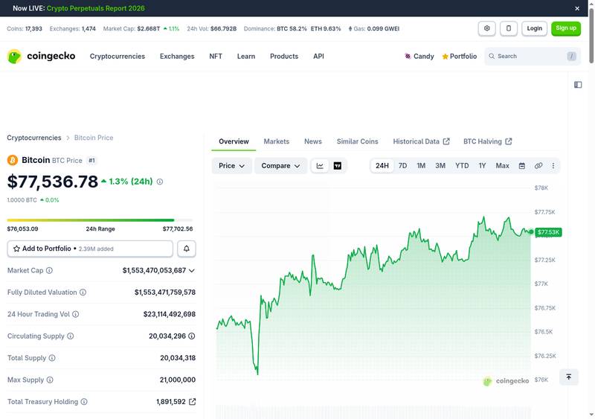Viewport: 595px width, 419px height.
Task: Show Total Treasury Holding info tooltip
Action: pyautogui.click(x=84, y=402)
